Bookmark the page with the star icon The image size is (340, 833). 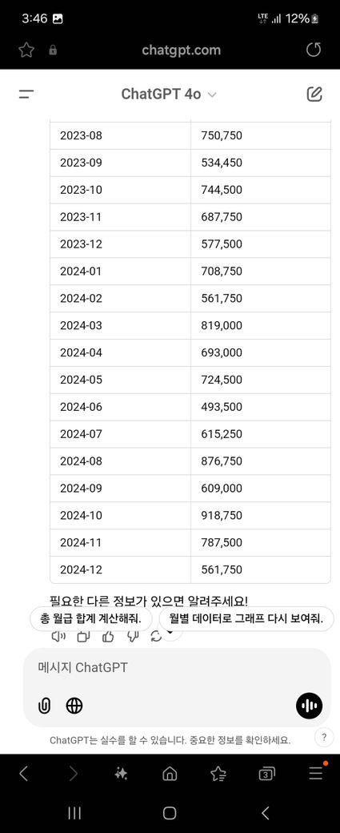tap(26, 50)
